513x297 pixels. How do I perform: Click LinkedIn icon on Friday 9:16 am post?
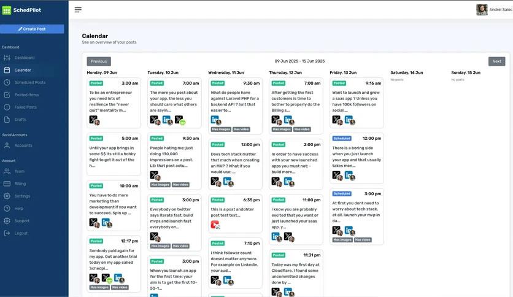(350, 120)
